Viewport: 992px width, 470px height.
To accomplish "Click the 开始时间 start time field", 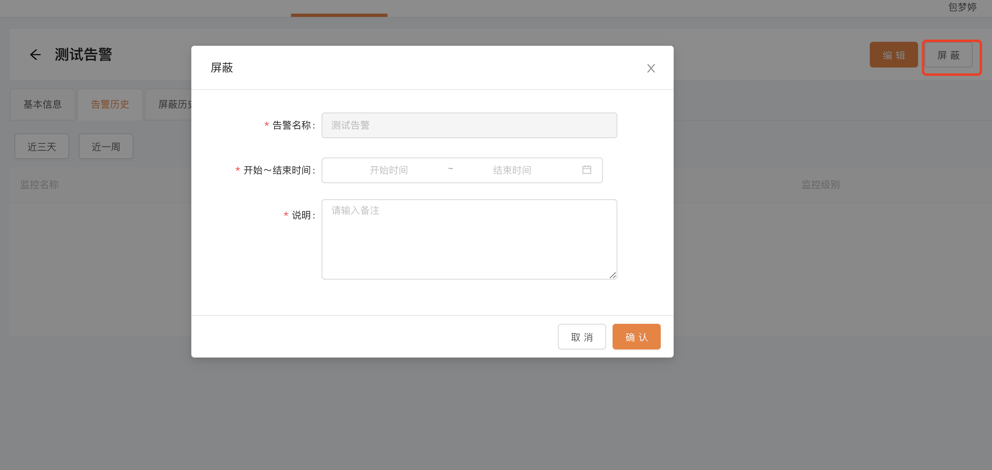I will (388, 170).
